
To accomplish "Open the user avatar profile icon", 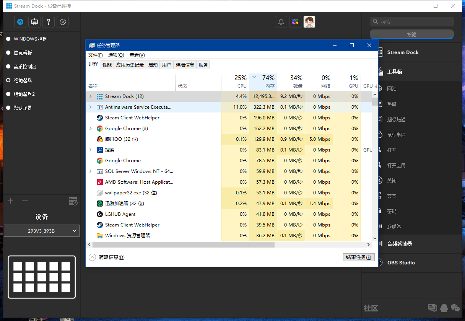I will [309, 22].
